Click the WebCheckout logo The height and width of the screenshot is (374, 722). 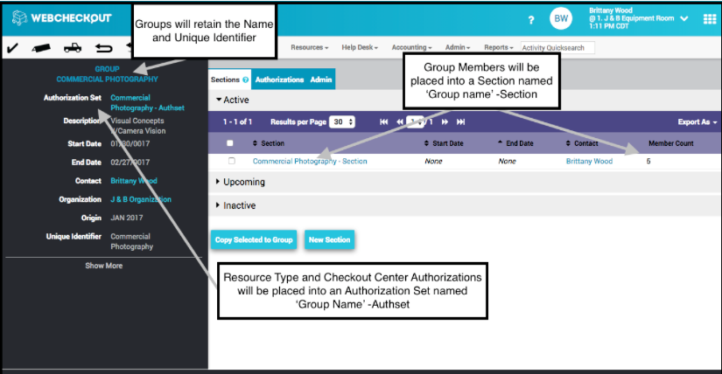[x=62, y=18]
